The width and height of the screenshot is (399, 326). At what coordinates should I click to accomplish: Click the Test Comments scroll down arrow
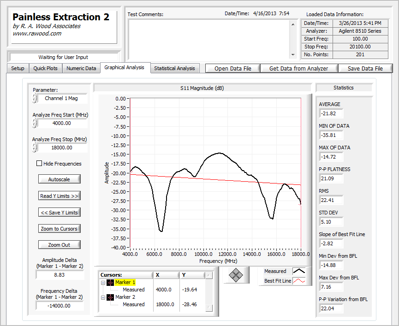[293, 55]
